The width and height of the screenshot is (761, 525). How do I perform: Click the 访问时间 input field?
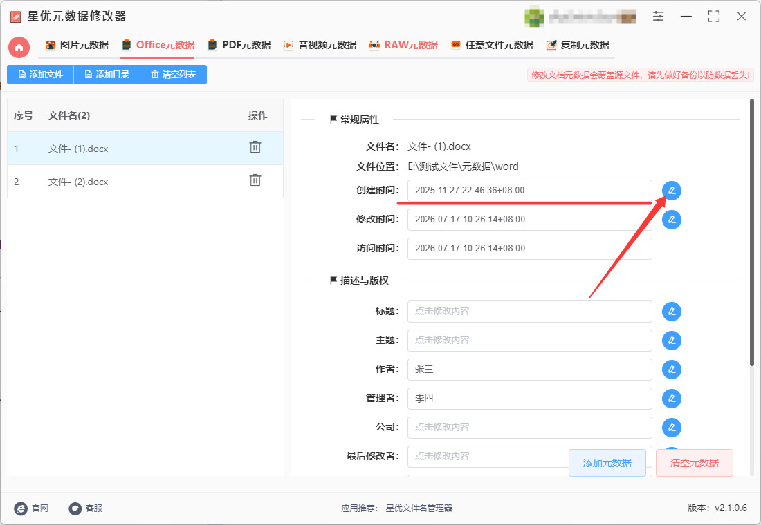(x=529, y=249)
